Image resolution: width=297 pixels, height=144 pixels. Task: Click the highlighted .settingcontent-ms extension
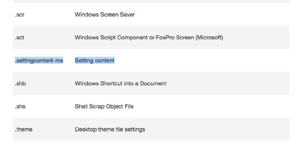click(39, 60)
